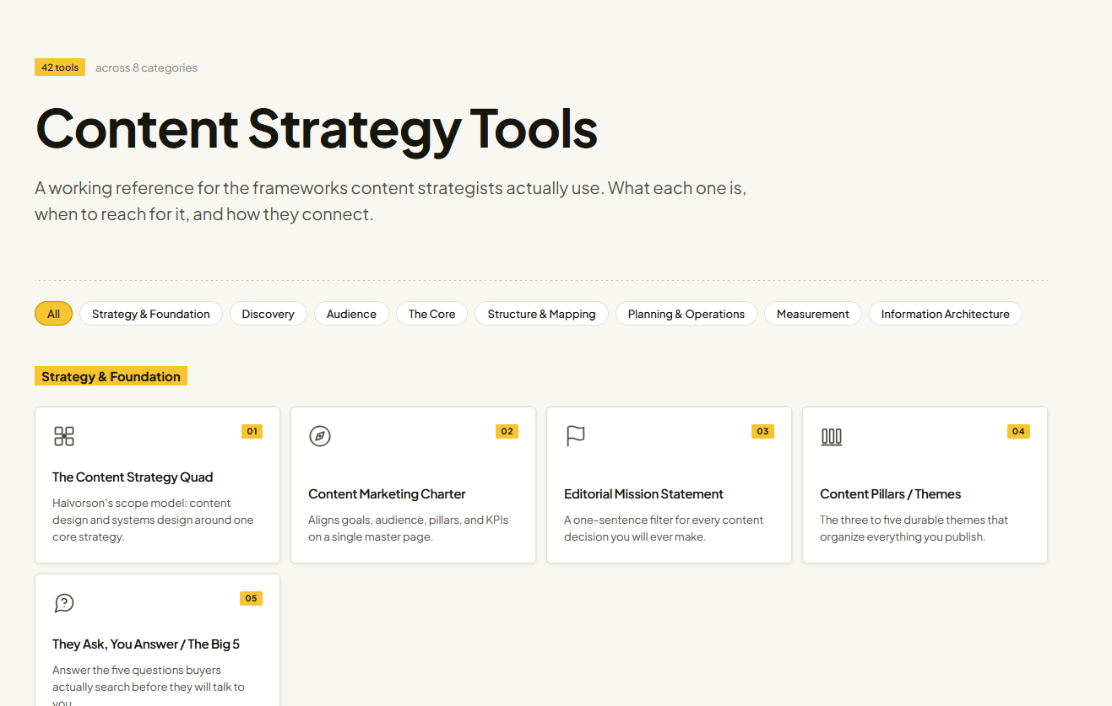
Task: Show only Audience tools
Action: pos(351,314)
